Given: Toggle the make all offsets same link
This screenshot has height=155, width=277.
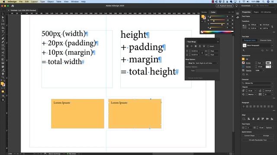Looking at the screenshot, I should coord(202,53).
